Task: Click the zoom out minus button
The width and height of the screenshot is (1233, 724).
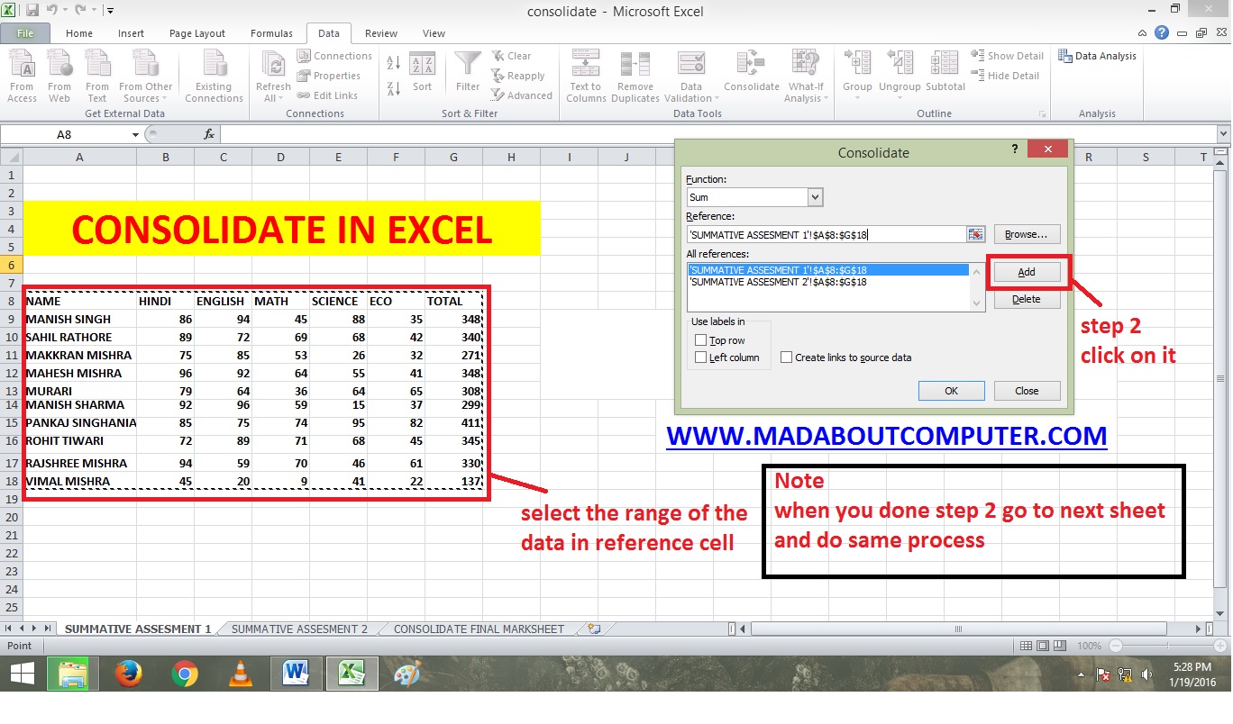Action: click(1116, 646)
